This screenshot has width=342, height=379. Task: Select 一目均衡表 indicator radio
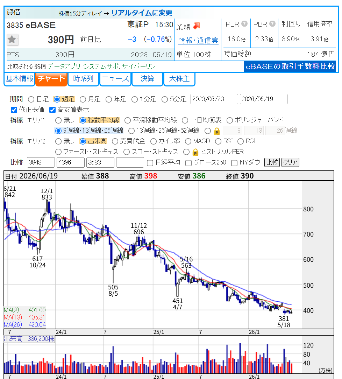pos(185,120)
